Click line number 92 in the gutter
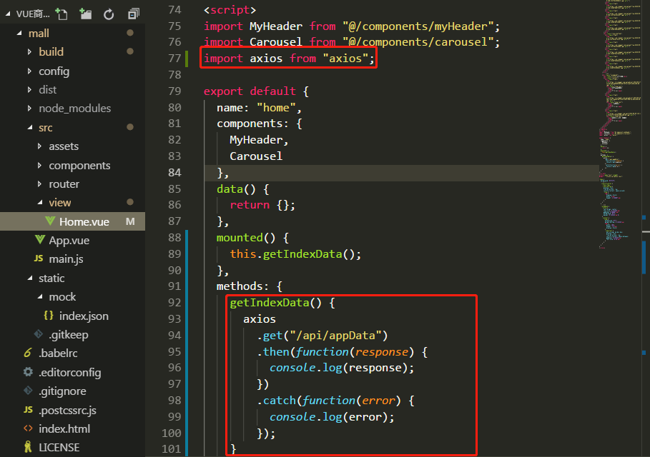Viewport: 650px width, 457px height. tap(174, 303)
